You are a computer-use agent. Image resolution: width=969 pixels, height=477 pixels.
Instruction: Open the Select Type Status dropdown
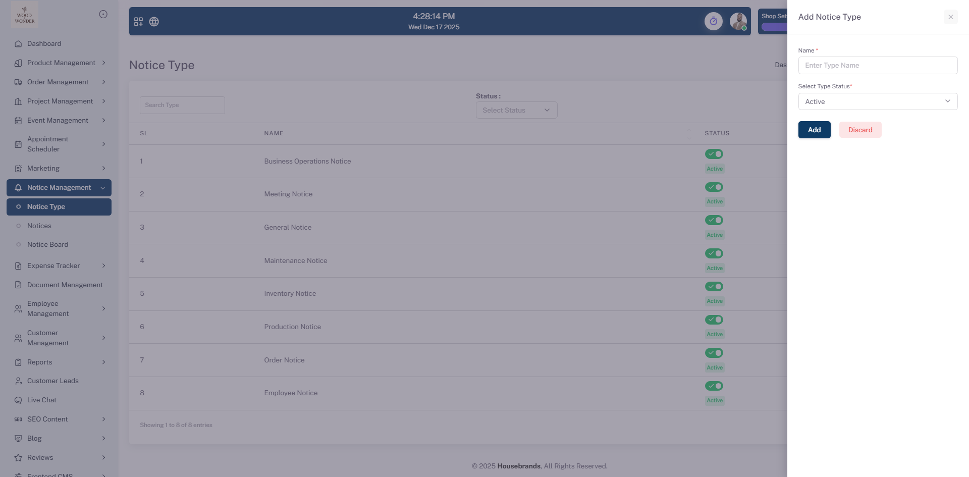point(877,101)
